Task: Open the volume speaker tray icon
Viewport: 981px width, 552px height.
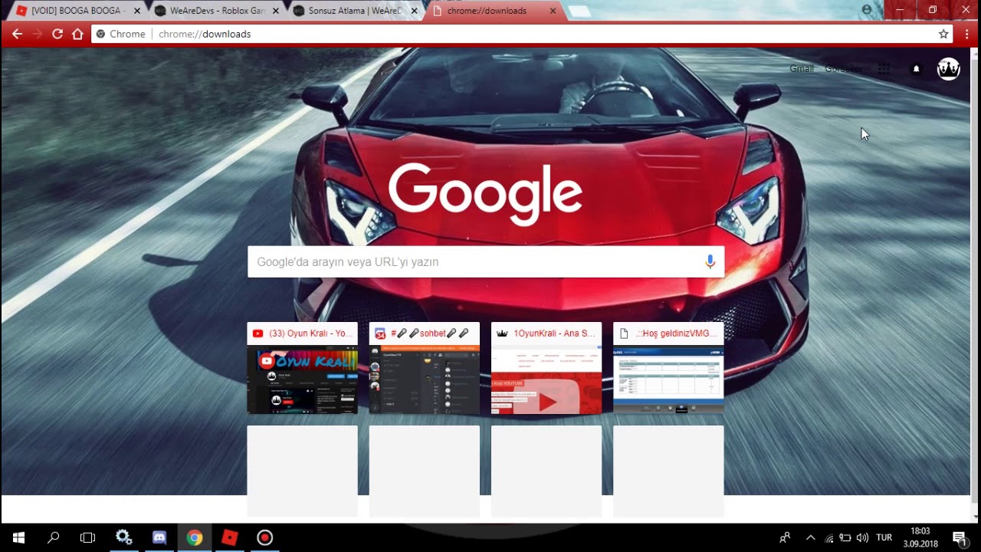Action: [862, 537]
